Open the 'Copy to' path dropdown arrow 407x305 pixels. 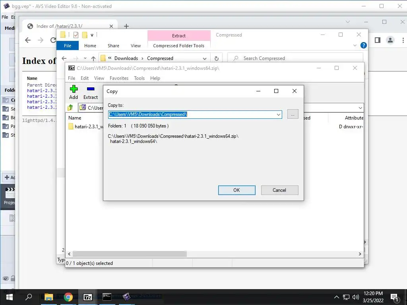coord(279,114)
